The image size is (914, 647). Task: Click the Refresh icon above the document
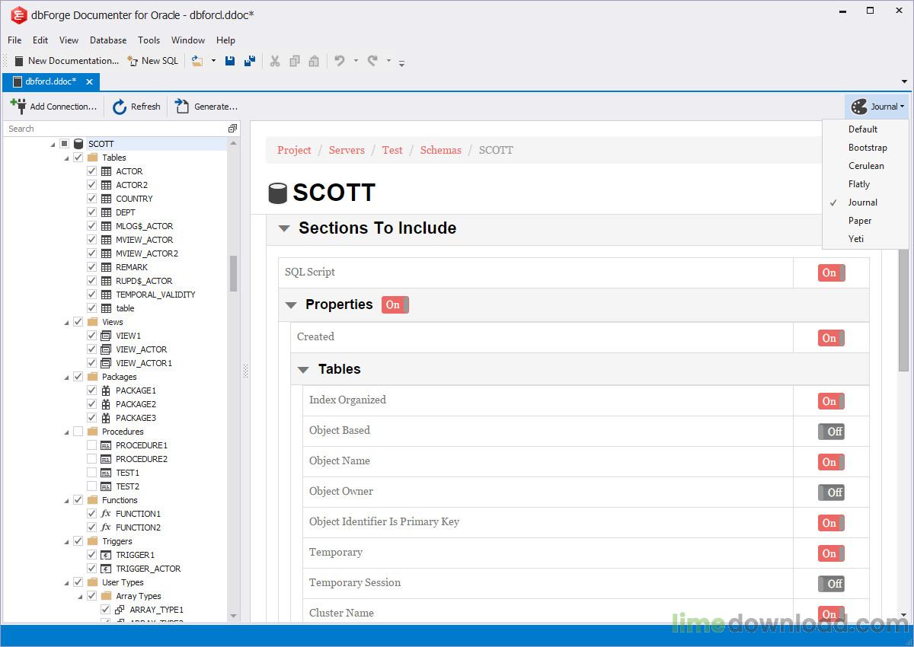[120, 107]
